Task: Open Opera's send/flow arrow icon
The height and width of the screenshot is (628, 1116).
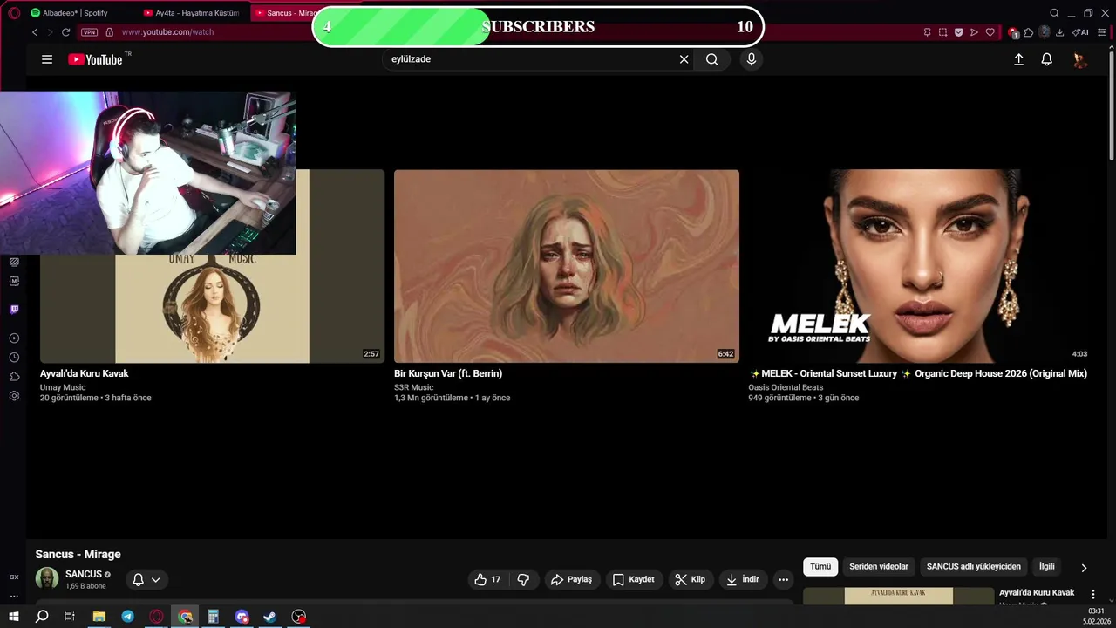Action: [974, 32]
